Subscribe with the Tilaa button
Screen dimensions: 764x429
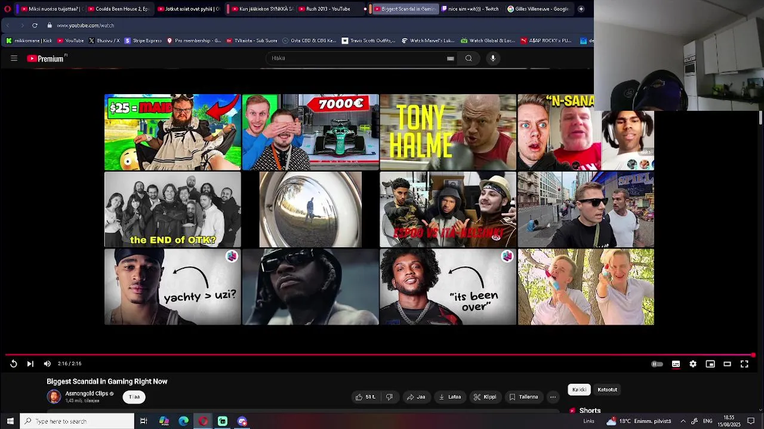pyautogui.click(x=134, y=397)
